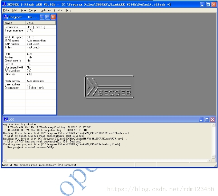Open the Edit menu
This screenshot has height=196, width=218.
pos(15,10)
